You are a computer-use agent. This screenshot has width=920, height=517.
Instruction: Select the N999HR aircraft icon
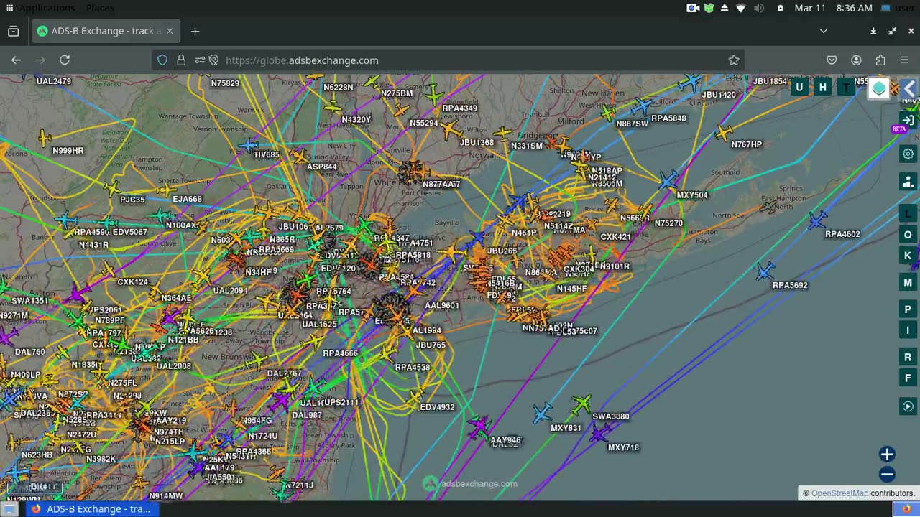point(45,138)
